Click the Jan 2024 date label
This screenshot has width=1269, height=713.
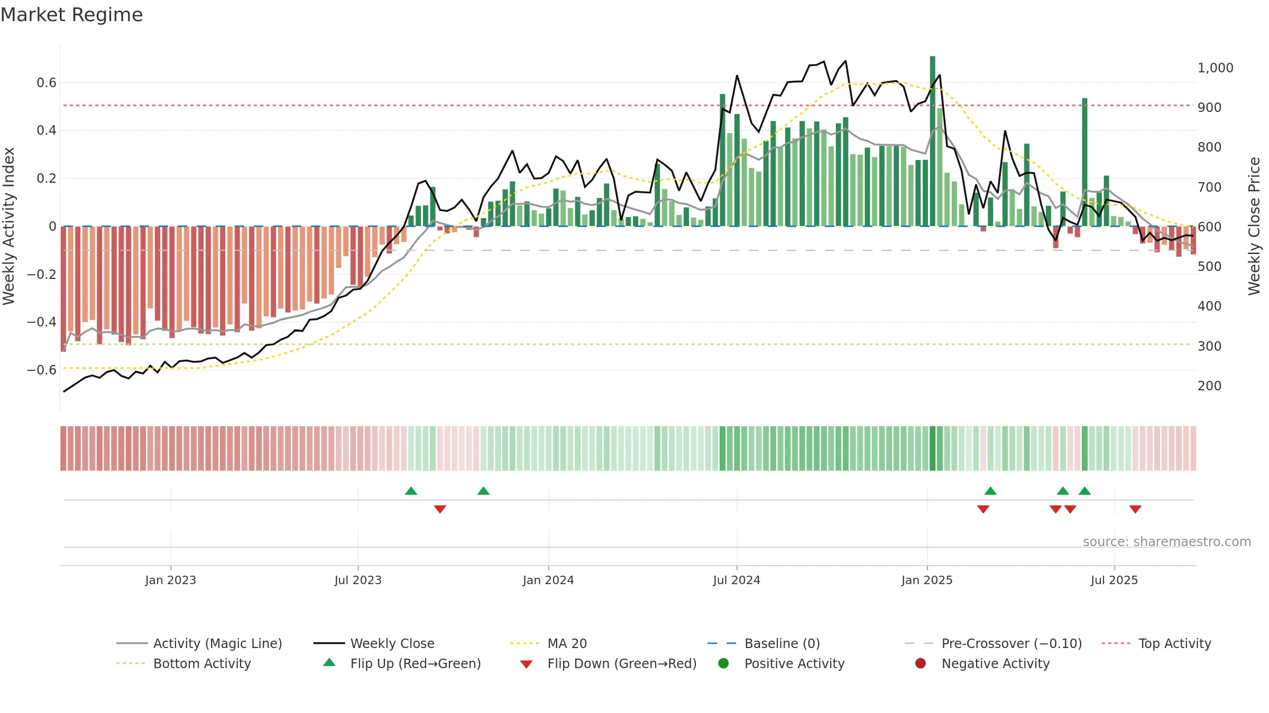548,580
